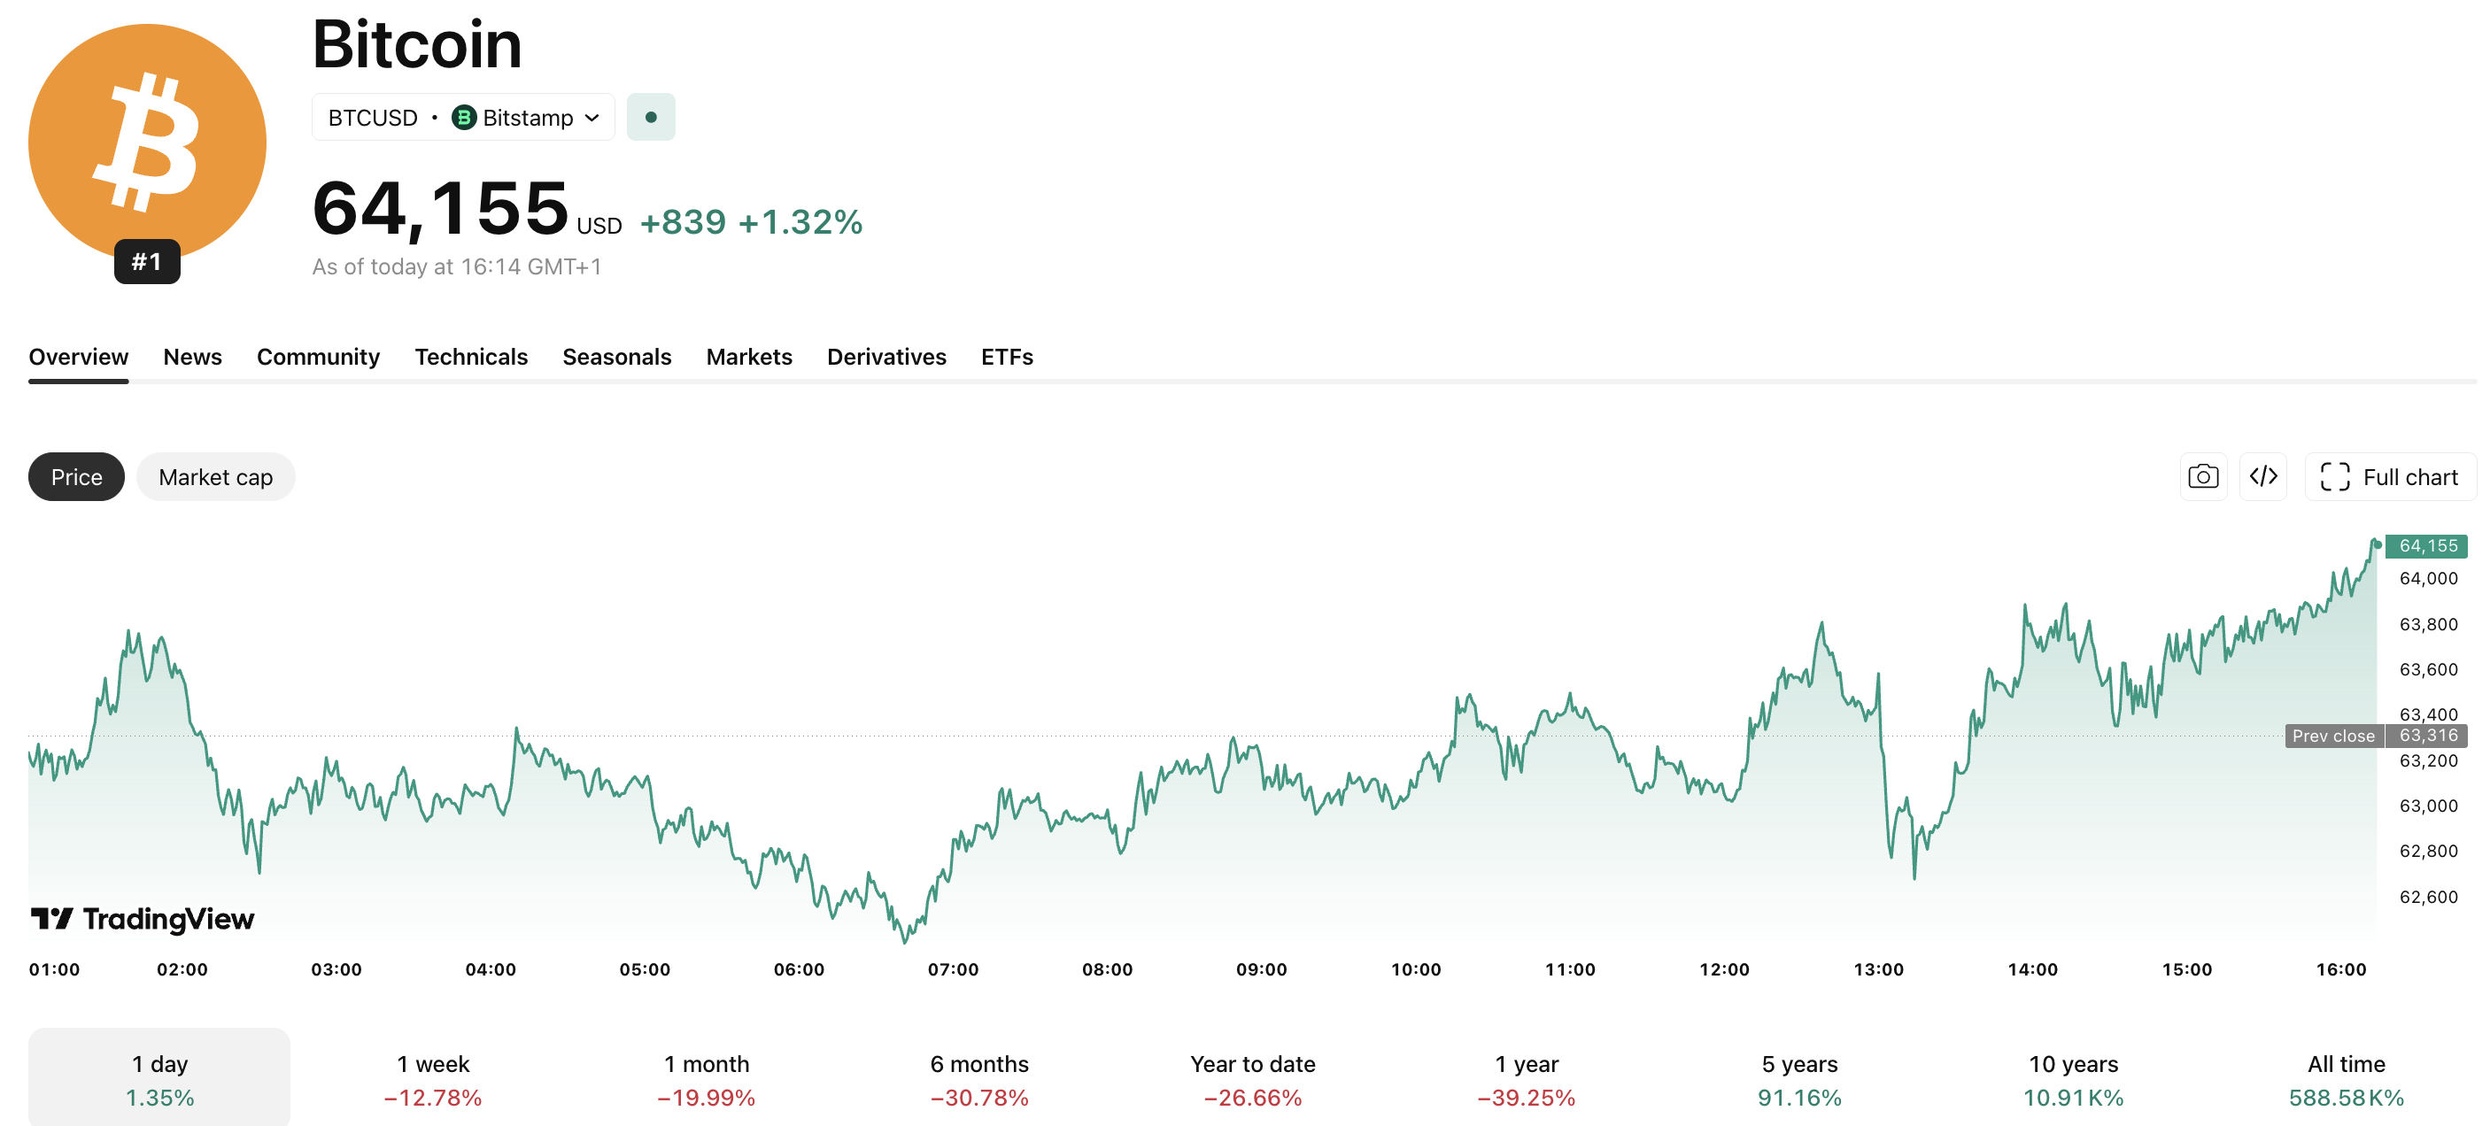View the Derivatives tab

point(886,357)
